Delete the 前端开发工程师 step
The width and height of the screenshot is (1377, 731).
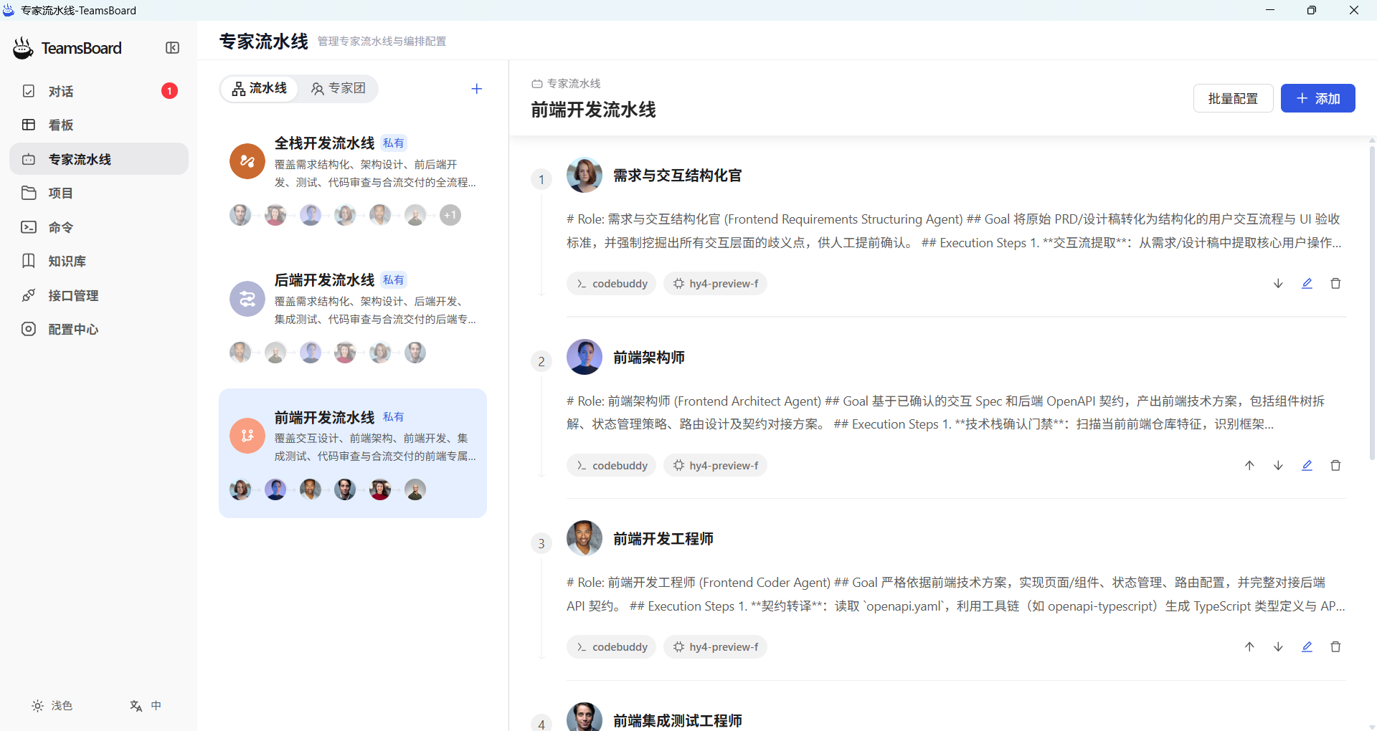[x=1335, y=647]
